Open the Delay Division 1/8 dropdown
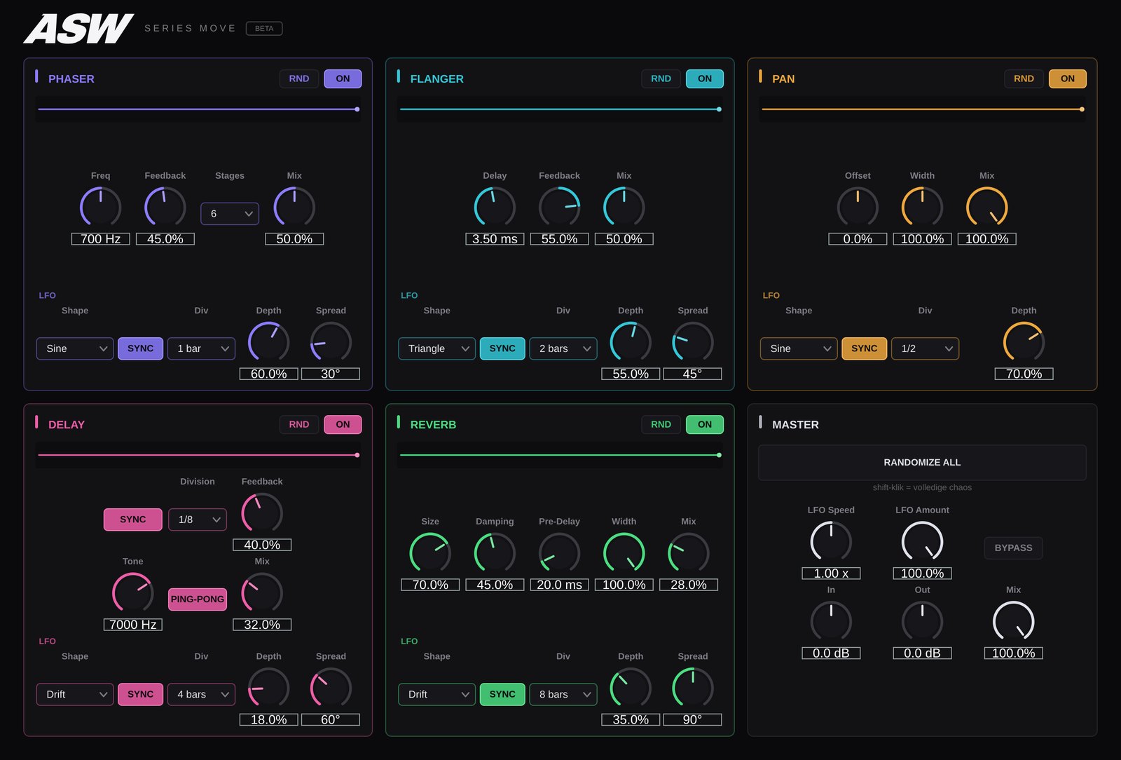The image size is (1121, 760). click(x=198, y=520)
